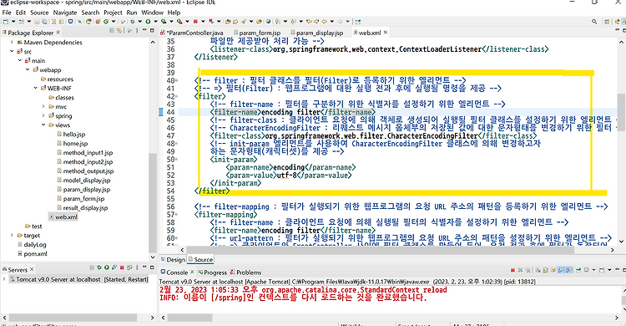
Task: Switch to the Design tab of editor
Action: click(174, 260)
